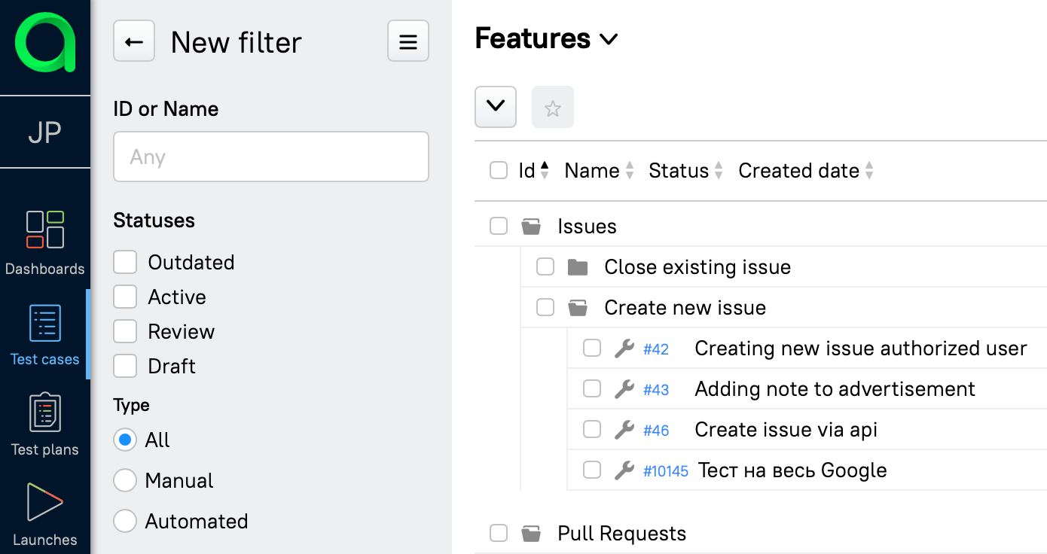Click the JP project button
The width and height of the screenshot is (1047, 554).
coord(45,132)
